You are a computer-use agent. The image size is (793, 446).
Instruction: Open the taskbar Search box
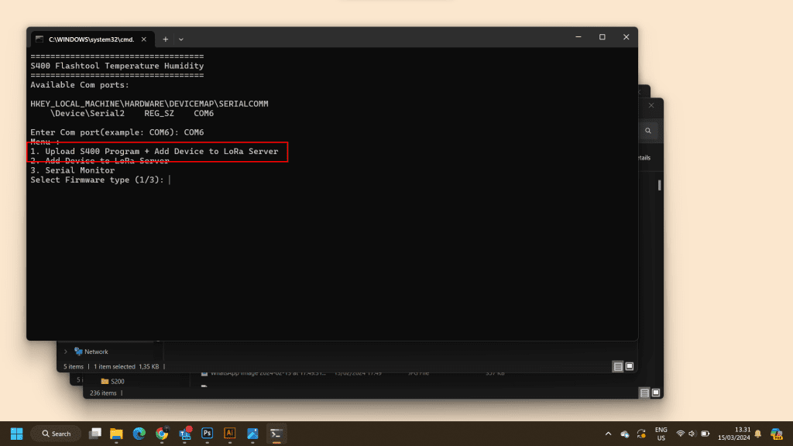(x=56, y=434)
